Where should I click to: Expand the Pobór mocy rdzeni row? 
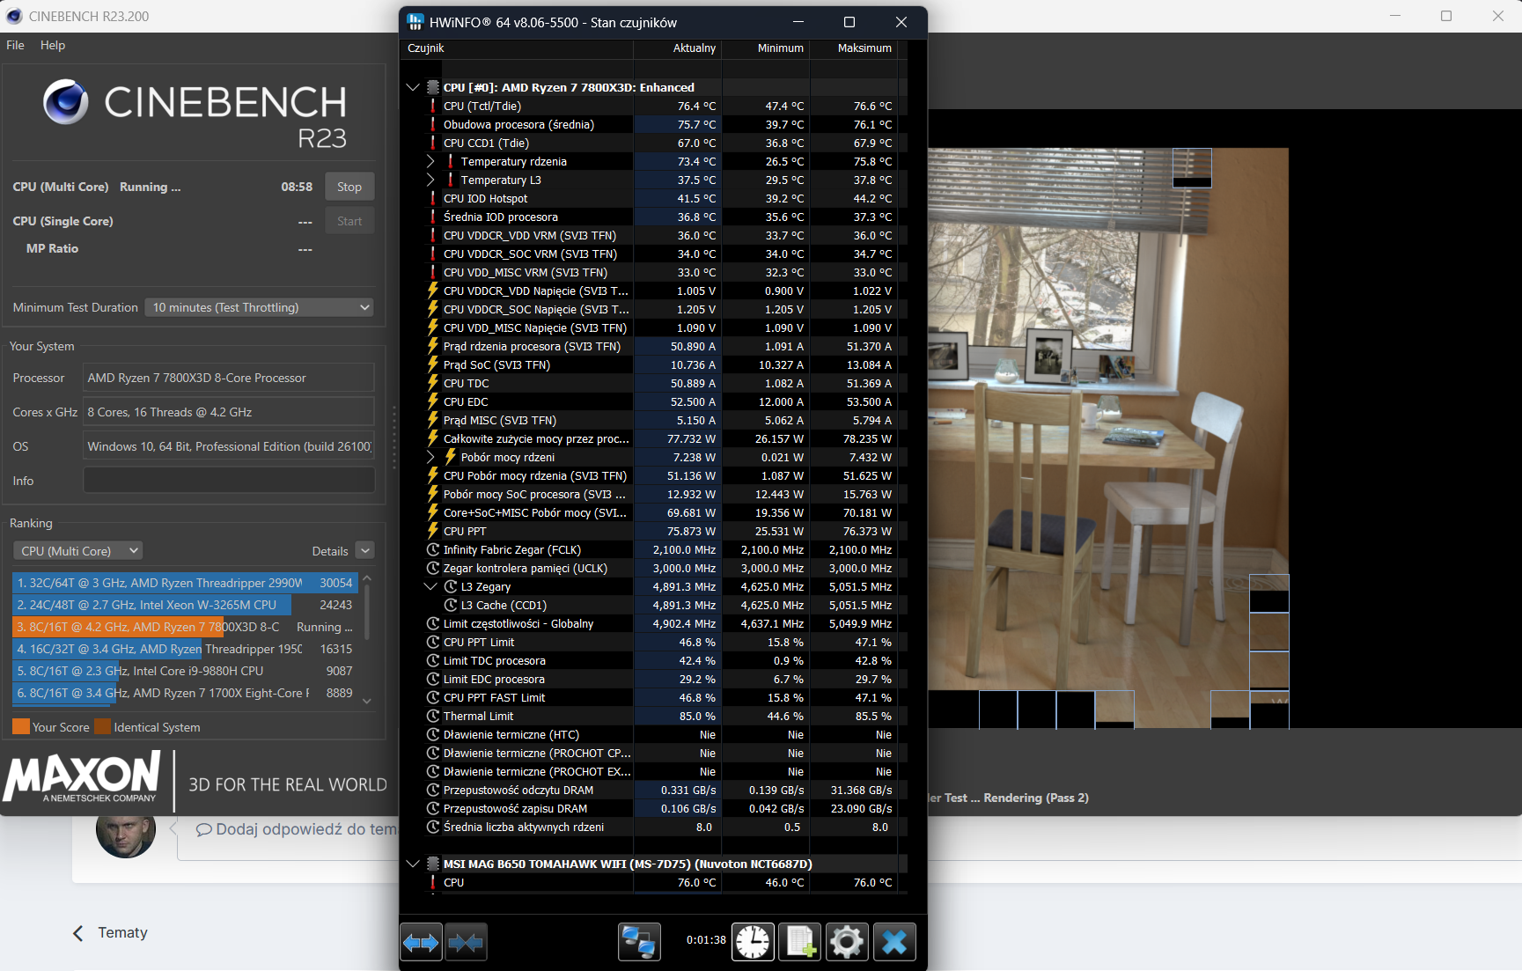click(x=430, y=457)
